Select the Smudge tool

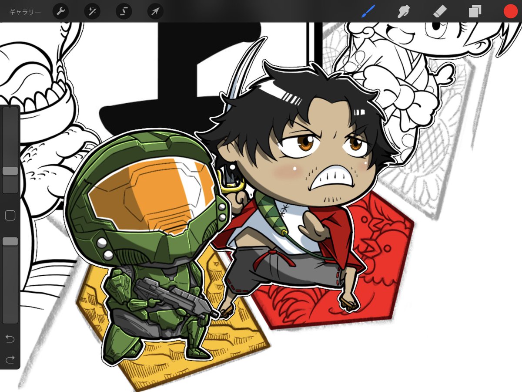point(405,11)
